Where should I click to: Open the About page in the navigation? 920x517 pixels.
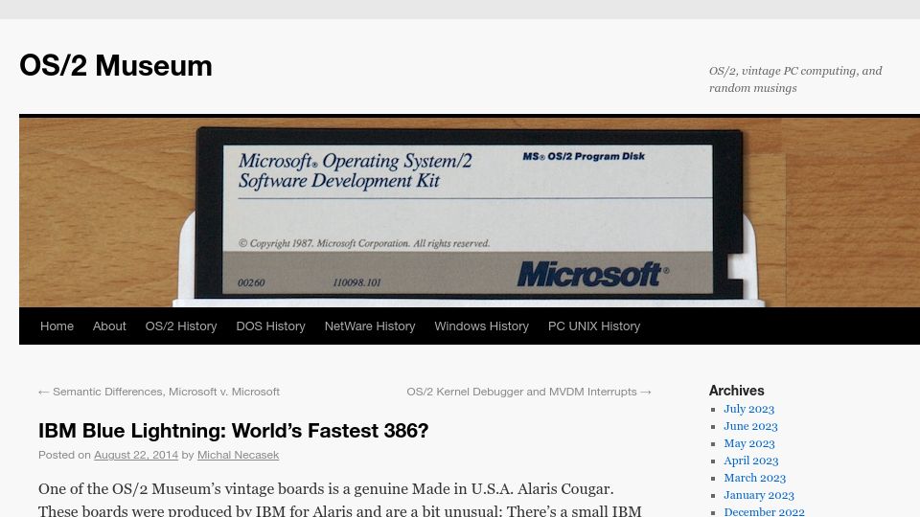tap(109, 326)
